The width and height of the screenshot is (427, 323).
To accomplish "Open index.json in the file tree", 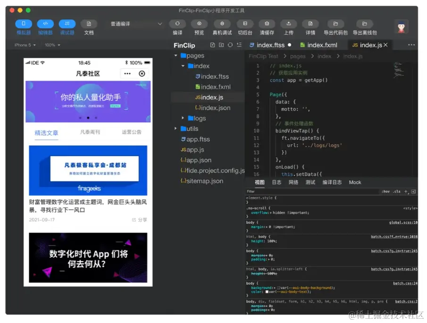I will 212,108.
